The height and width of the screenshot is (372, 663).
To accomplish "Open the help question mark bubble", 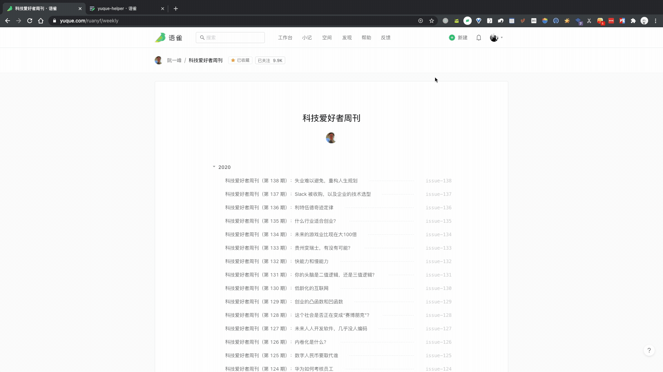I will (650, 350).
